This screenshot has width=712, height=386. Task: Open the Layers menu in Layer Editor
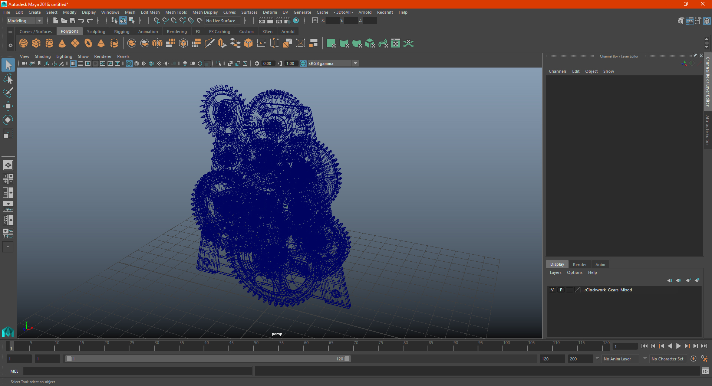[556, 272]
